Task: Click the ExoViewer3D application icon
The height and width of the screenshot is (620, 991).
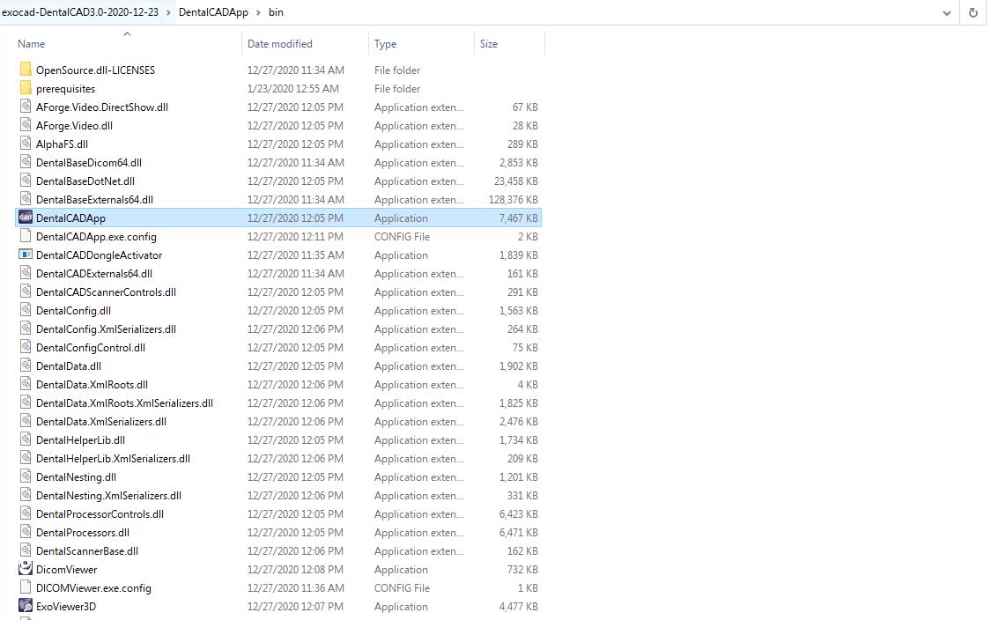Action: [x=26, y=606]
